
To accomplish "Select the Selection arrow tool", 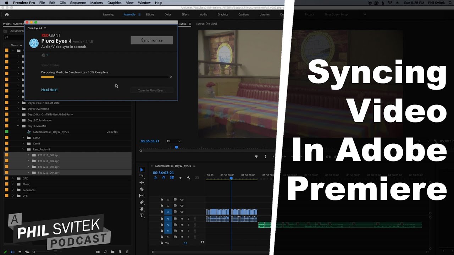I will [x=142, y=170].
